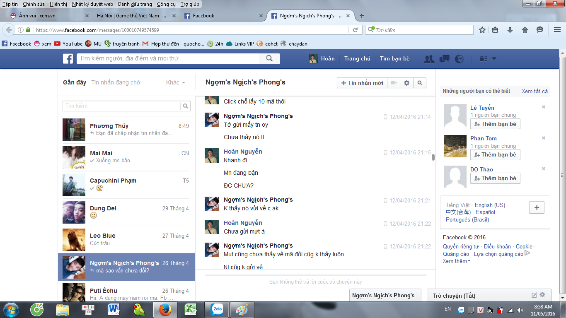
Task: Open the Dung Del conversation
Action: click(x=126, y=212)
